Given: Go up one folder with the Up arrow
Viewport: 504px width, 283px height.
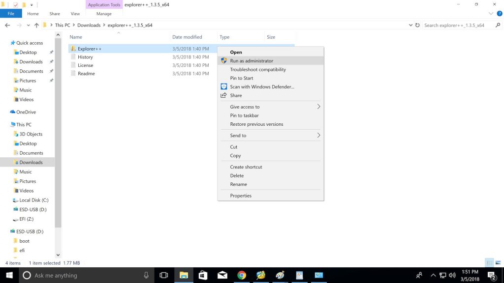Looking at the screenshot, I should (x=36, y=25).
